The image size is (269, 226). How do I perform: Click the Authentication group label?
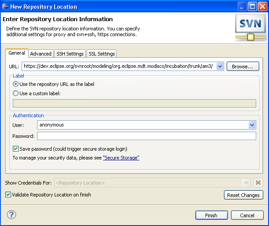coord(29,115)
